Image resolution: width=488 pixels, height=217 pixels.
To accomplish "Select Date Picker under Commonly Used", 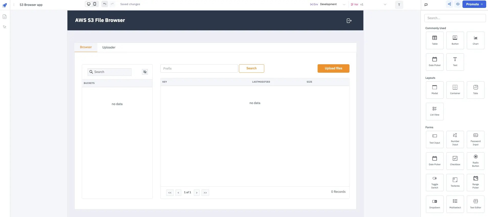I will [435, 62].
